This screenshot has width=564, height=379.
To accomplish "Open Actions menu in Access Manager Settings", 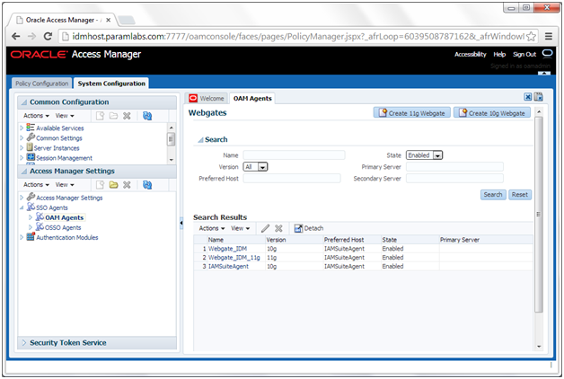I will [x=36, y=185].
